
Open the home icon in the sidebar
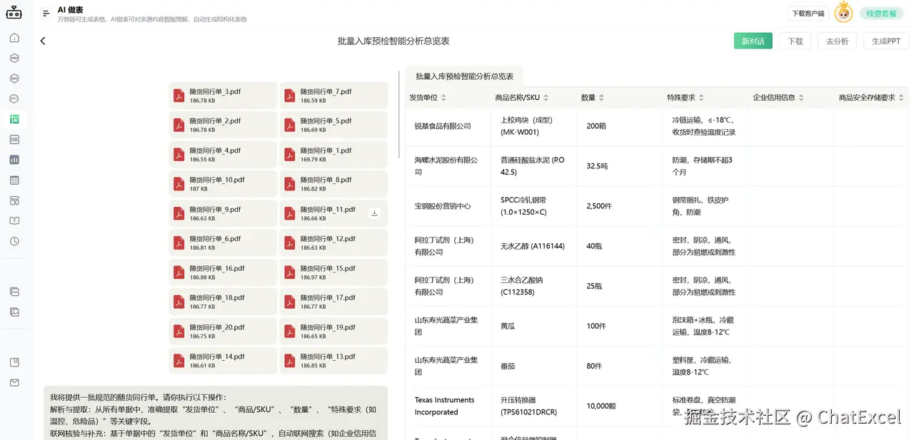coord(14,38)
